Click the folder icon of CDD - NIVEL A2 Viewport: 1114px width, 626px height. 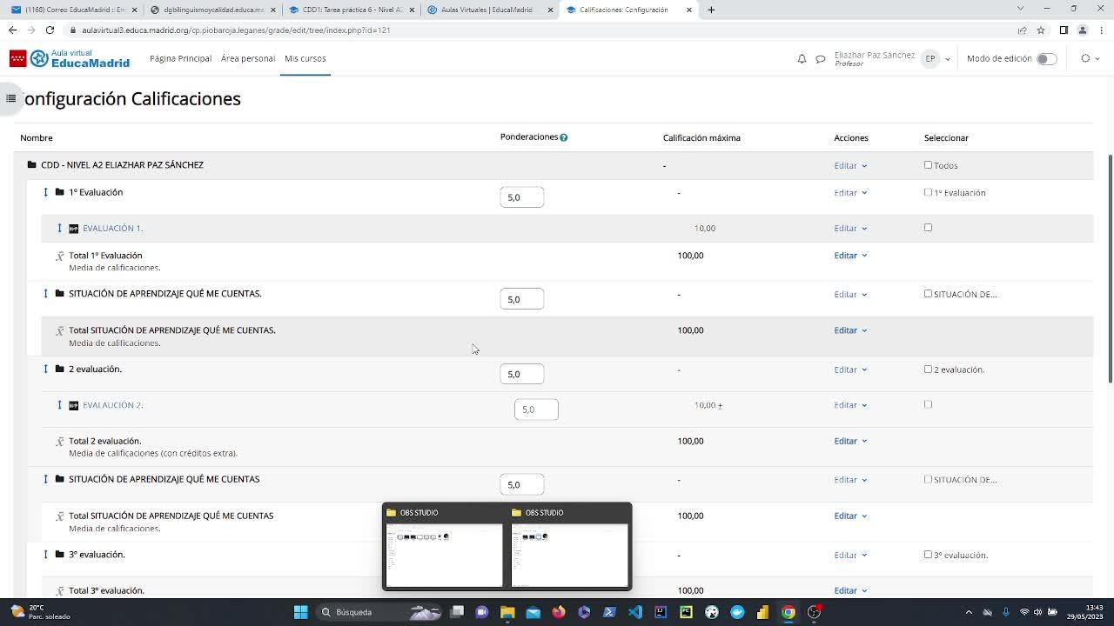pyautogui.click(x=32, y=164)
